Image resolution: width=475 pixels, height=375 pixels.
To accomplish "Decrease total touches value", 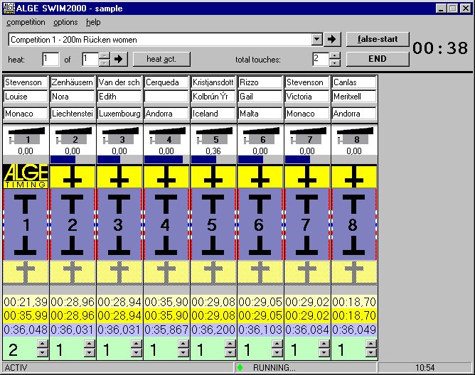I will 334,62.
